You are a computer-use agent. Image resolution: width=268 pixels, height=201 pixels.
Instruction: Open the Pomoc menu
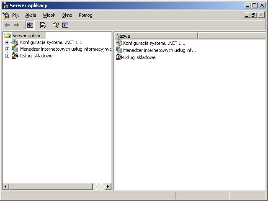pos(85,15)
